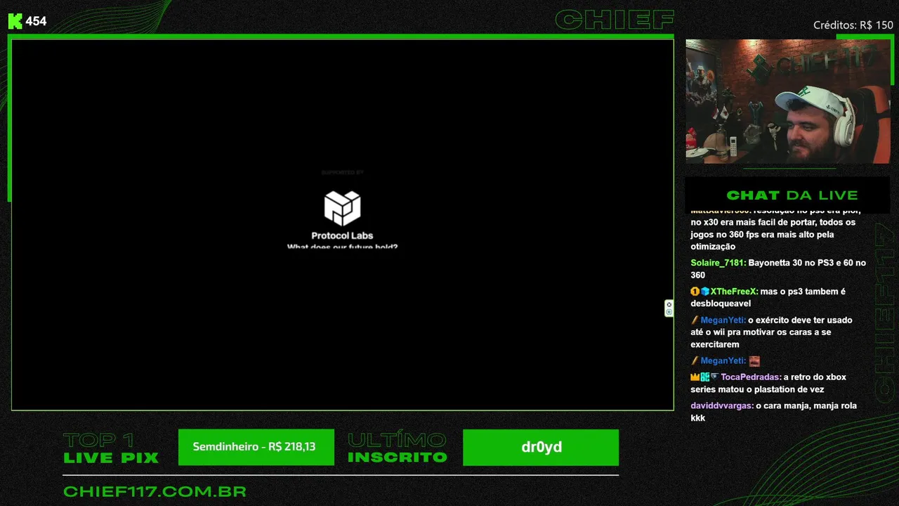
Task: Click the CHIEF title at the top
Action: tap(614, 20)
